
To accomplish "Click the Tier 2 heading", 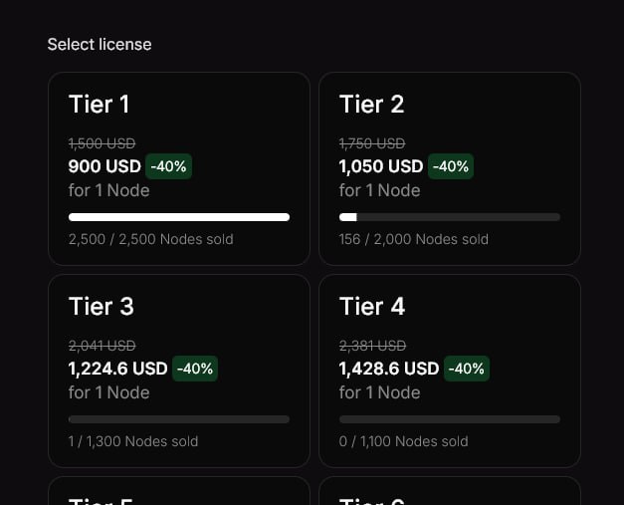I will pos(371,105).
